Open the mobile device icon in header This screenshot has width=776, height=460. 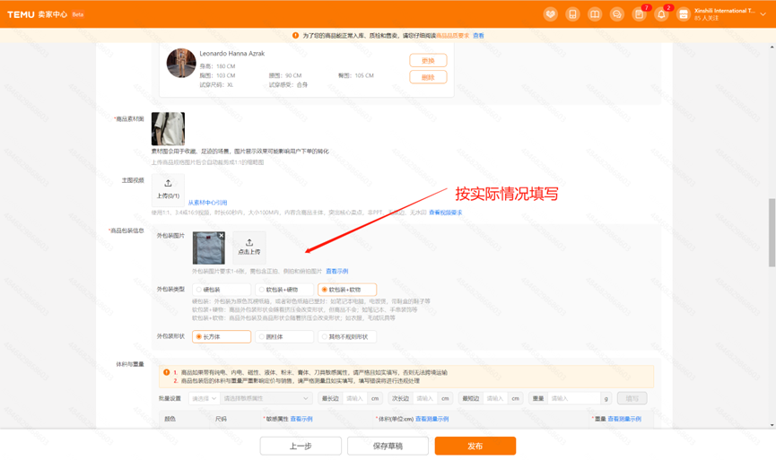click(x=572, y=14)
